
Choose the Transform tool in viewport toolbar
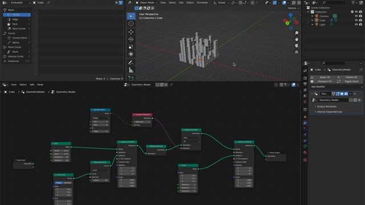coord(131,54)
